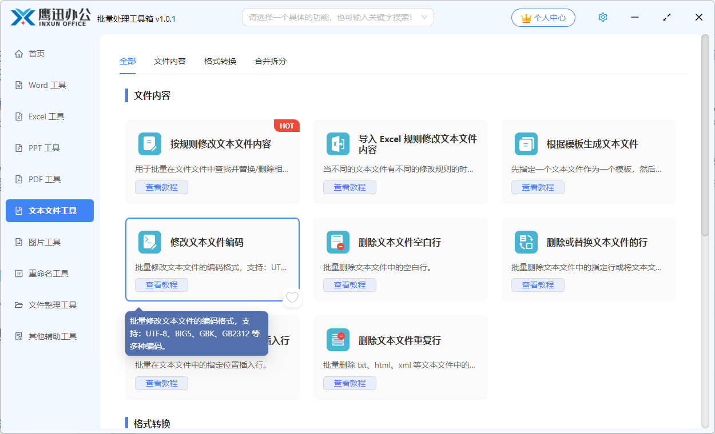The image size is (715, 434).
Task: Click 查看教程 under 删除文本文件重复行
Action: (349, 383)
